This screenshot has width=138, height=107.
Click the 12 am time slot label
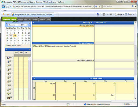coord(9,58)
